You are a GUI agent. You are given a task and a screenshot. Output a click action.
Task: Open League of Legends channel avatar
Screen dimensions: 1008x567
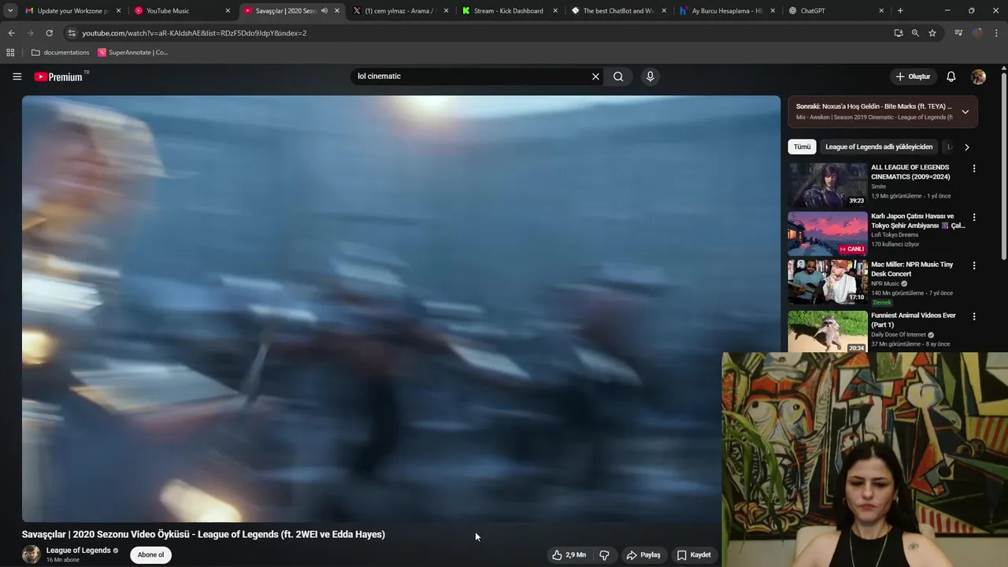click(x=31, y=554)
